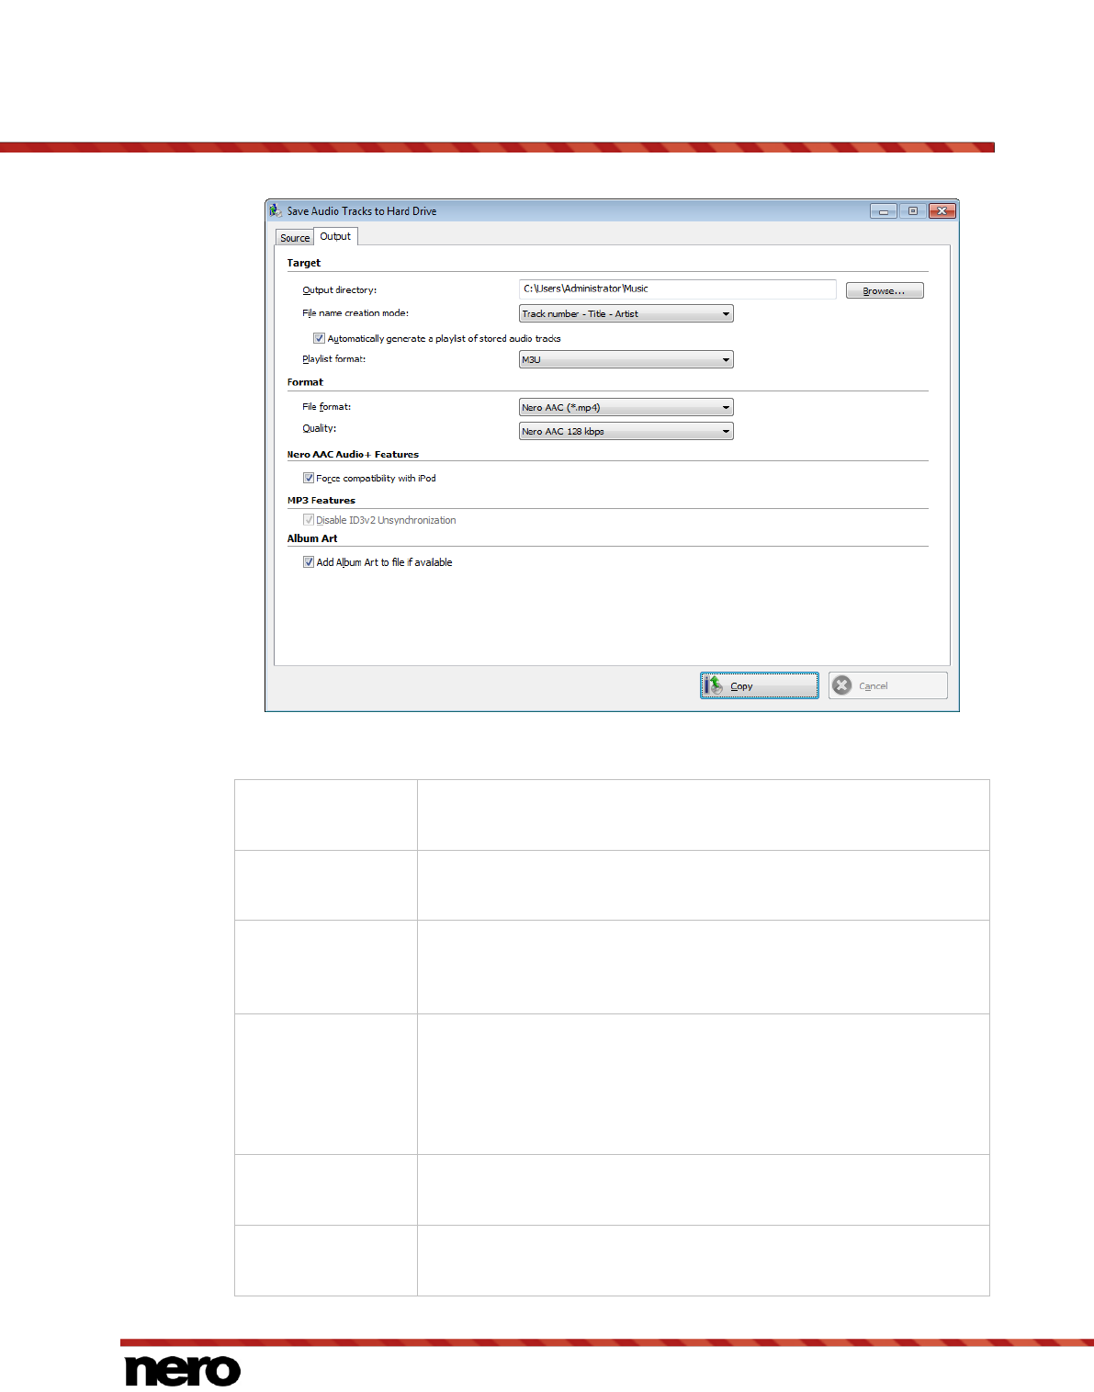Click the Output directory path field

pyautogui.click(x=677, y=289)
